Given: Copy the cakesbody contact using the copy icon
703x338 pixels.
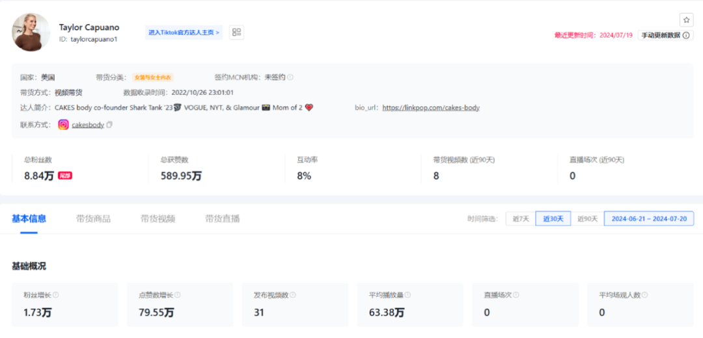Looking at the screenshot, I should pyautogui.click(x=109, y=125).
